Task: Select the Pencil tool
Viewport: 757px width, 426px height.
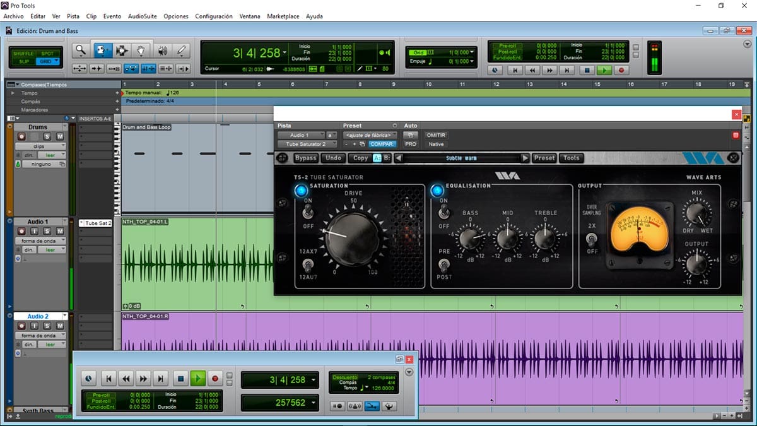Action: (x=182, y=50)
